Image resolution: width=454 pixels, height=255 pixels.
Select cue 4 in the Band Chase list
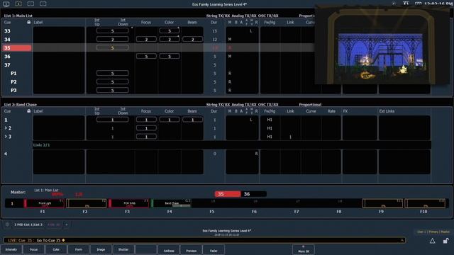coord(6,154)
